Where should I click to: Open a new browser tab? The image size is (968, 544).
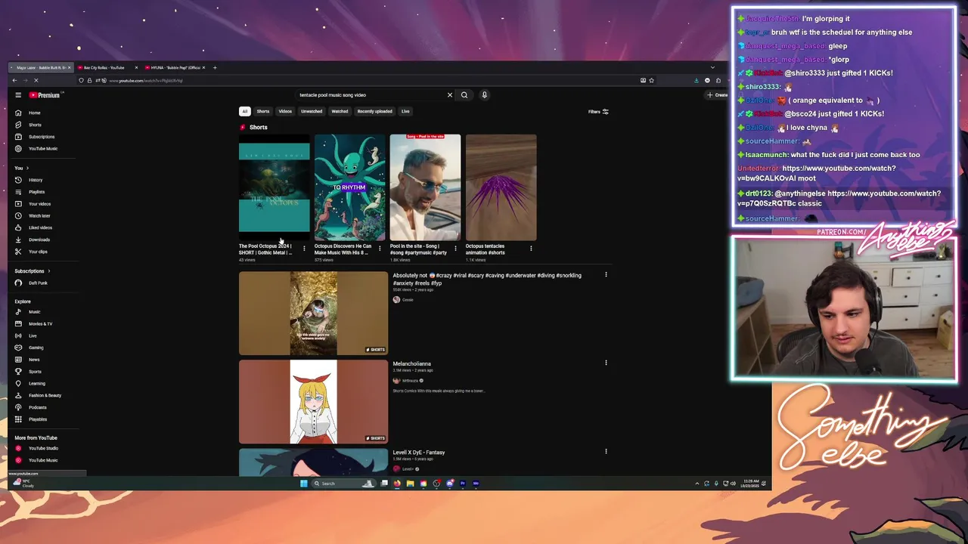click(215, 68)
